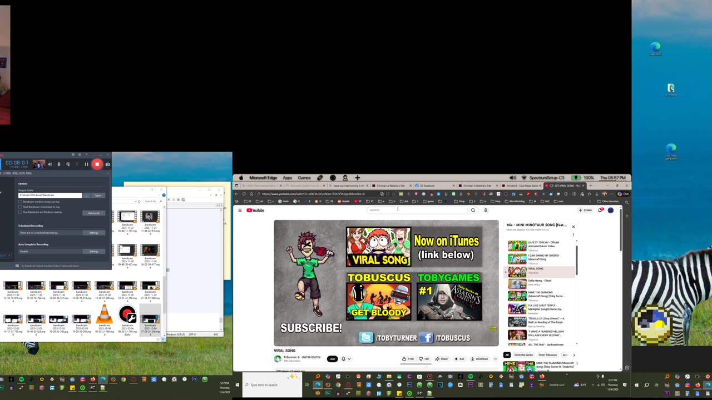The width and height of the screenshot is (712, 400).
Task: Open the Apps menu in the menu bar
Action: click(287, 178)
